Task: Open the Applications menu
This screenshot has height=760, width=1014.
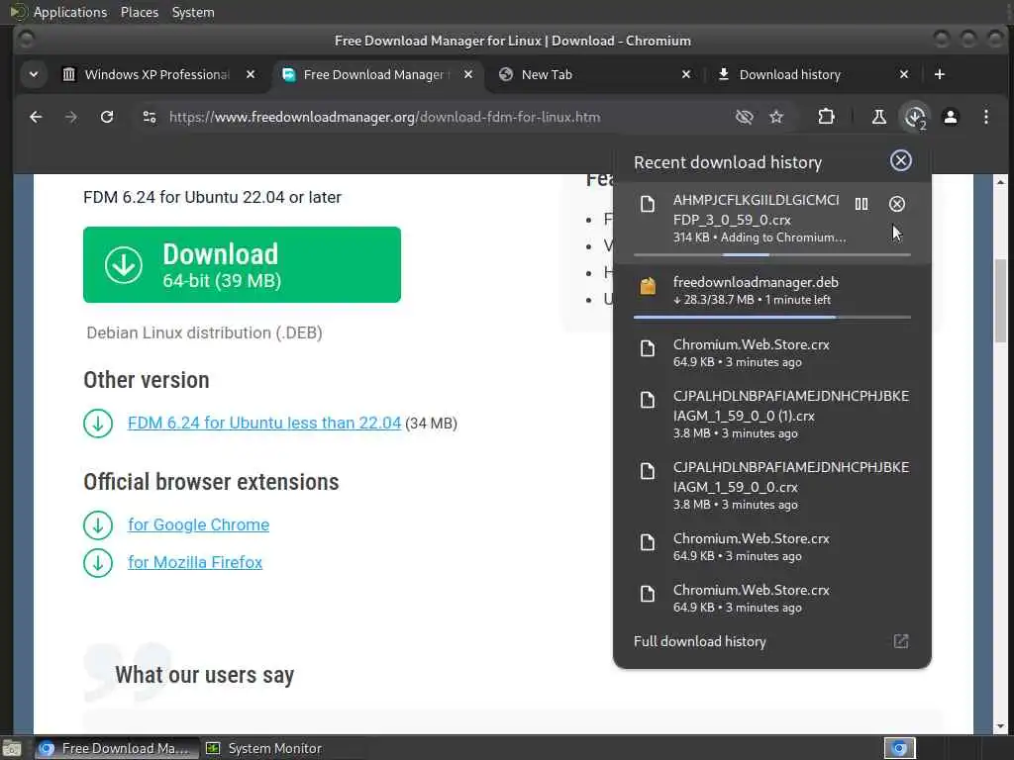Action: pos(70,12)
